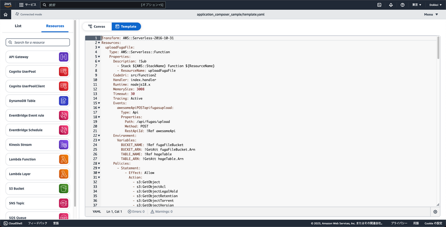Click the code editor vertical scrollbar
The width and height of the screenshot is (446, 227).
point(438,48)
